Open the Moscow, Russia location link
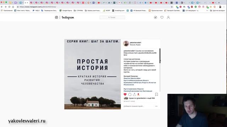Image resolution: width=227 pixels, height=127 pixels. 135,45
